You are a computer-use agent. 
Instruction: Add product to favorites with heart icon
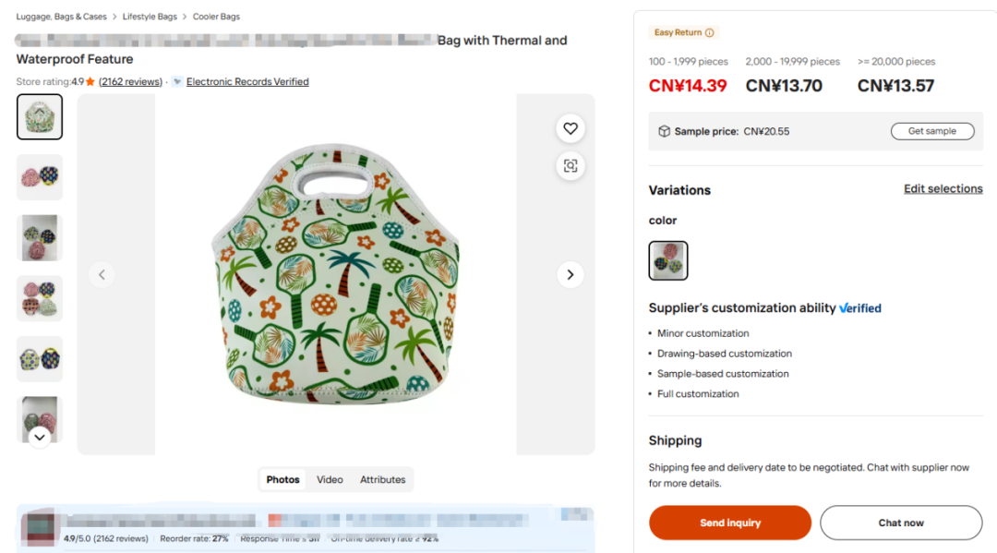pos(571,128)
